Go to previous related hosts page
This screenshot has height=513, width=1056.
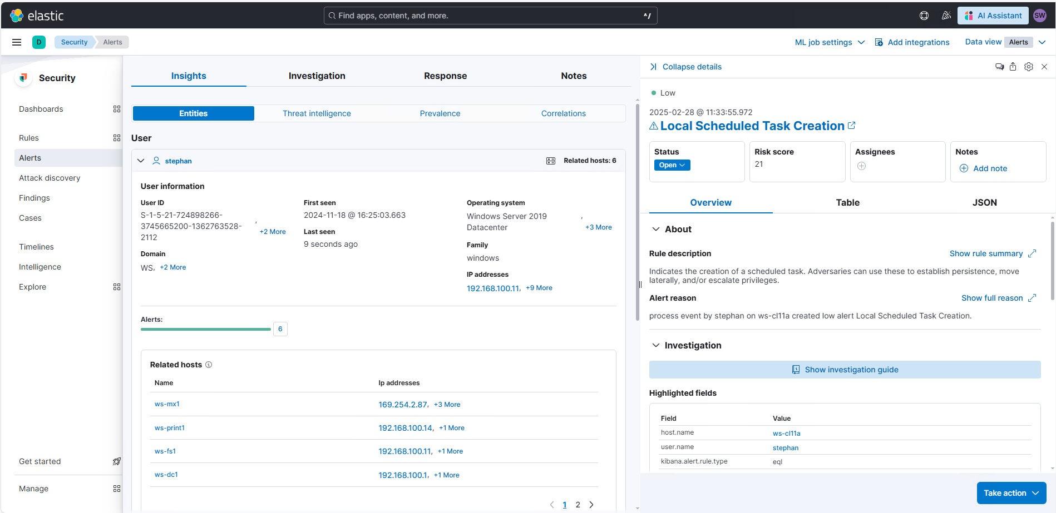click(552, 505)
